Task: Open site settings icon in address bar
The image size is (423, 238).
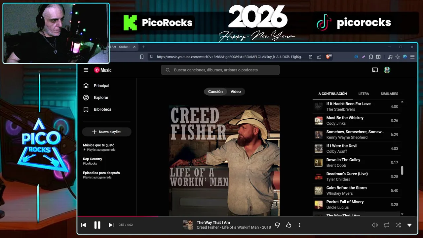Action: click(151, 57)
